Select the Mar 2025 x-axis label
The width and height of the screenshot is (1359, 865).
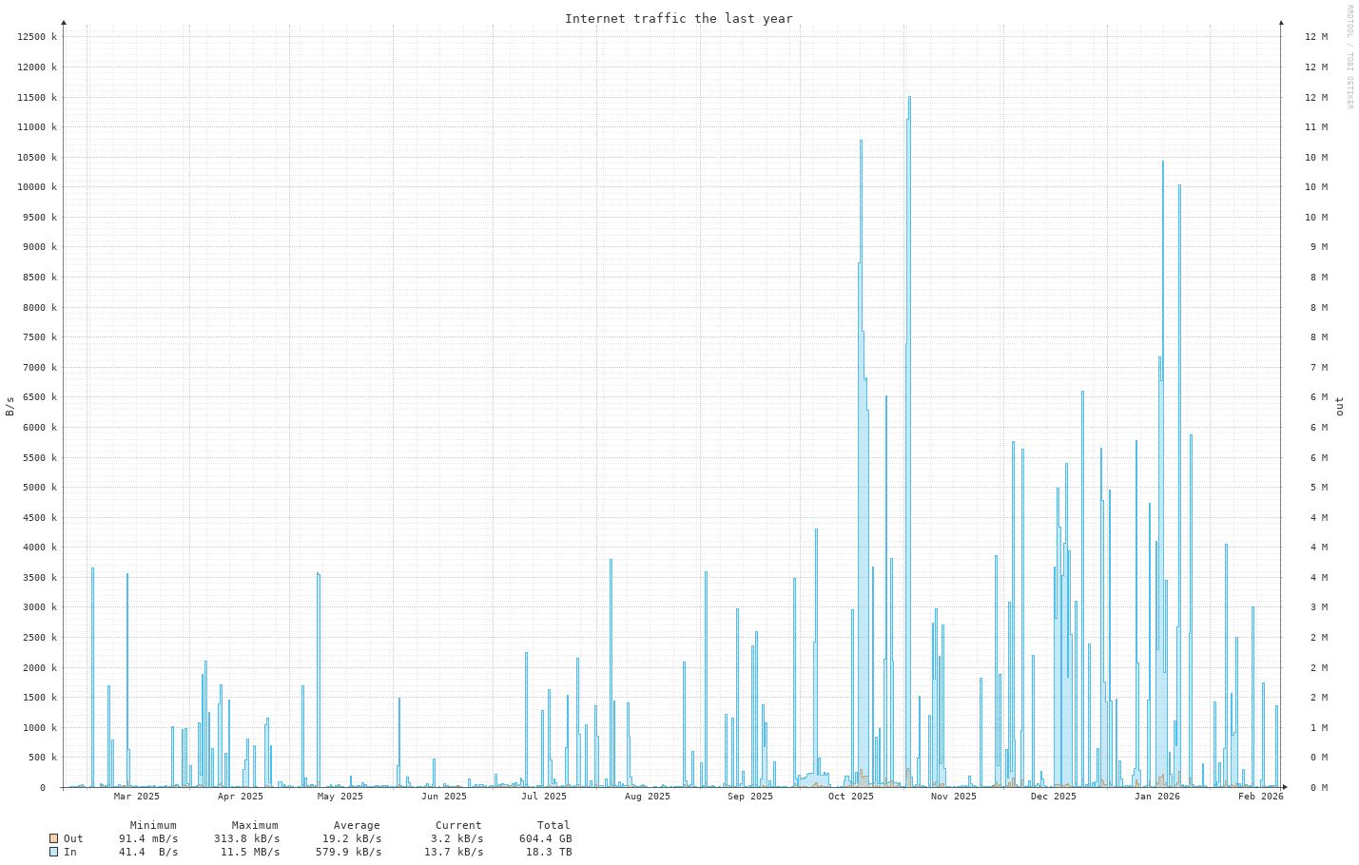(x=137, y=797)
